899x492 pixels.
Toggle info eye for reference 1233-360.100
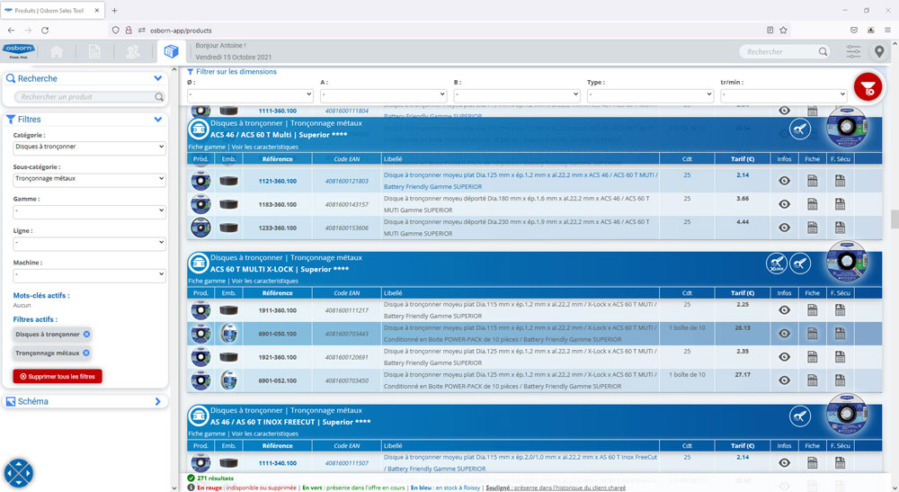coord(784,228)
